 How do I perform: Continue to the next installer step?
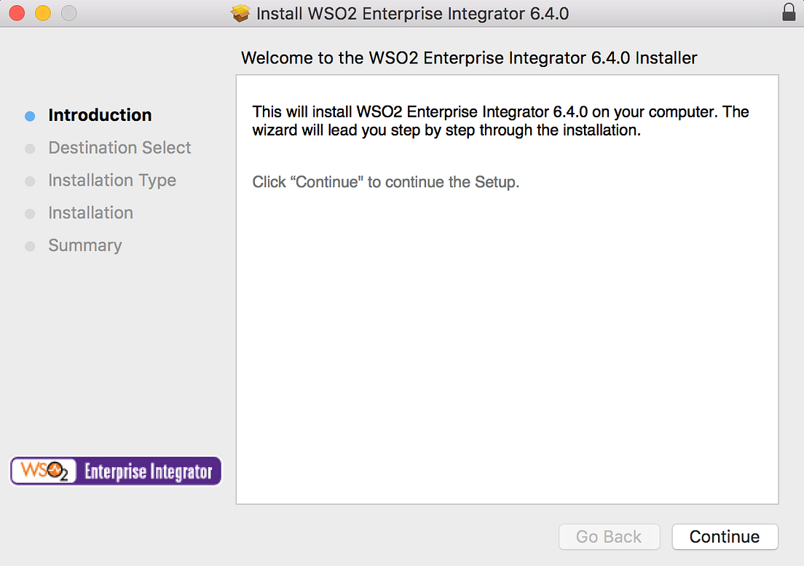click(x=725, y=537)
